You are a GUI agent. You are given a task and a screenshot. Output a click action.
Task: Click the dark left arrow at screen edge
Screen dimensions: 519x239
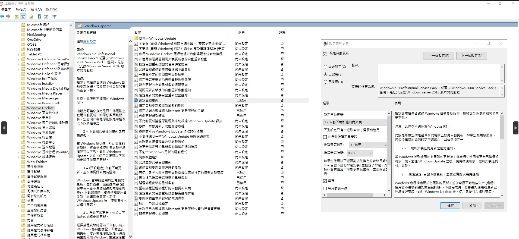[4, 128]
